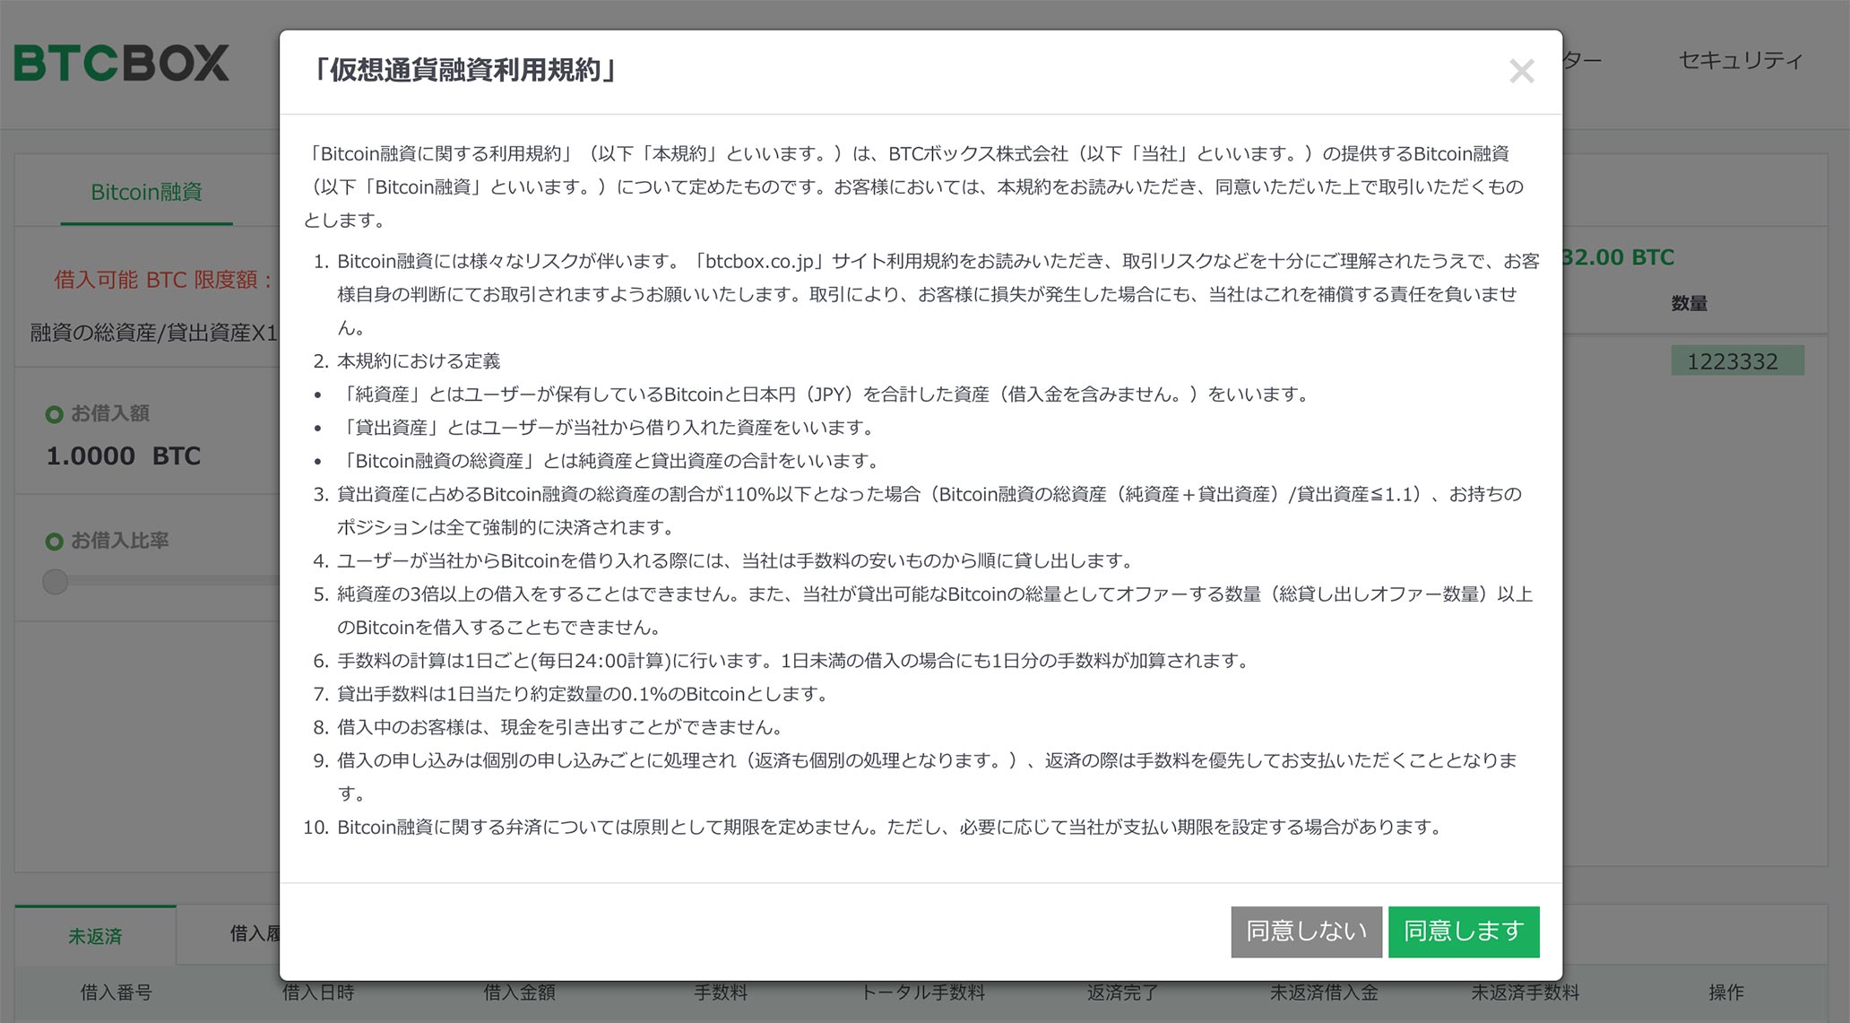Viewport: 1850px width, 1023px height.
Task: Click the 同意しない disagree button
Action: point(1306,932)
